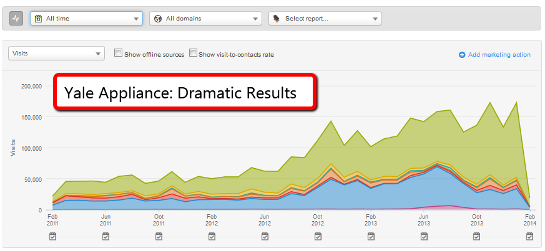The height and width of the screenshot is (251, 545).
Task: Click the Jun 2013 x-axis label
Action: (424, 220)
